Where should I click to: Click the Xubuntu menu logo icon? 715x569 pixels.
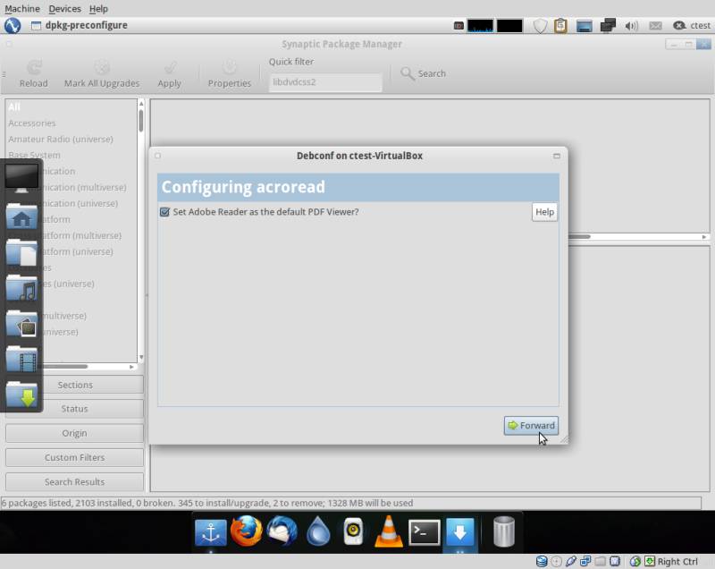pyautogui.click(x=13, y=25)
